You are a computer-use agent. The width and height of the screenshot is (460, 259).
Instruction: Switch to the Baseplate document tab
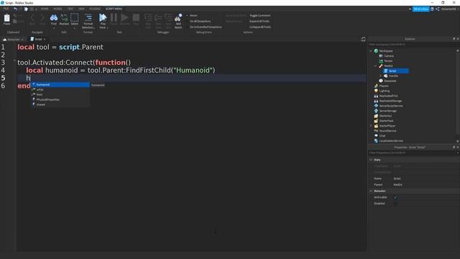coord(12,39)
